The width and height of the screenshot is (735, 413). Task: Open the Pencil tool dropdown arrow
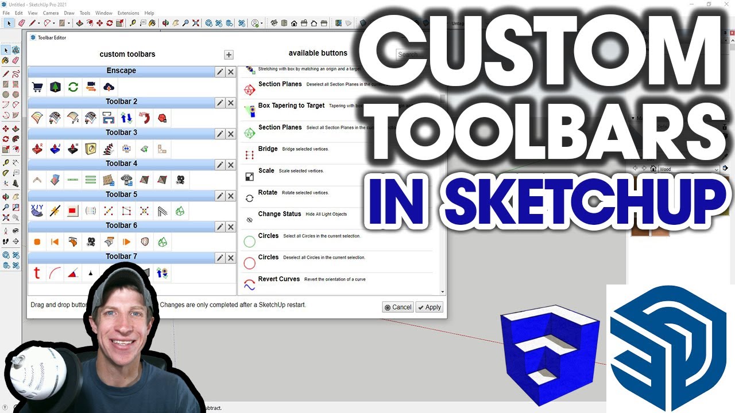pyautogui.click(x=38, y=24)
